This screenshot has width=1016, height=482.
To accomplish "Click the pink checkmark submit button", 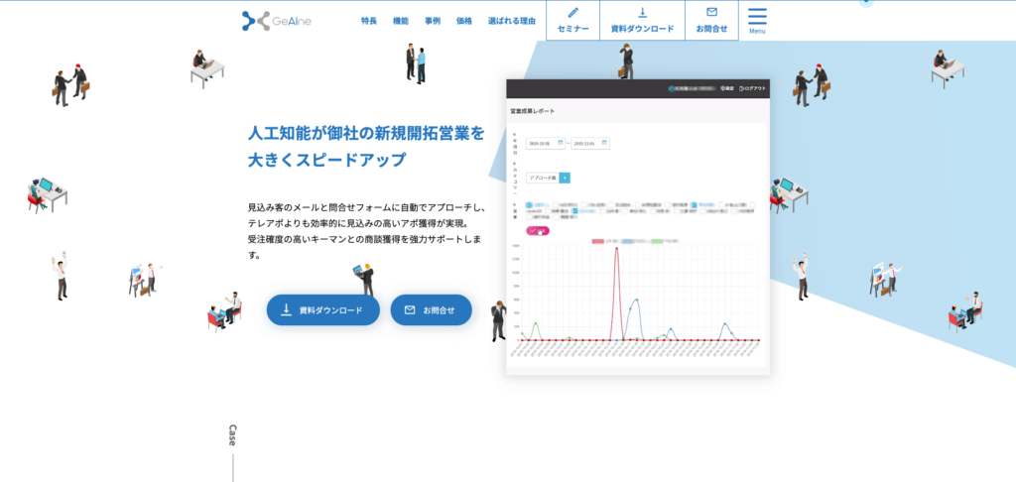I will click(538, 231).
